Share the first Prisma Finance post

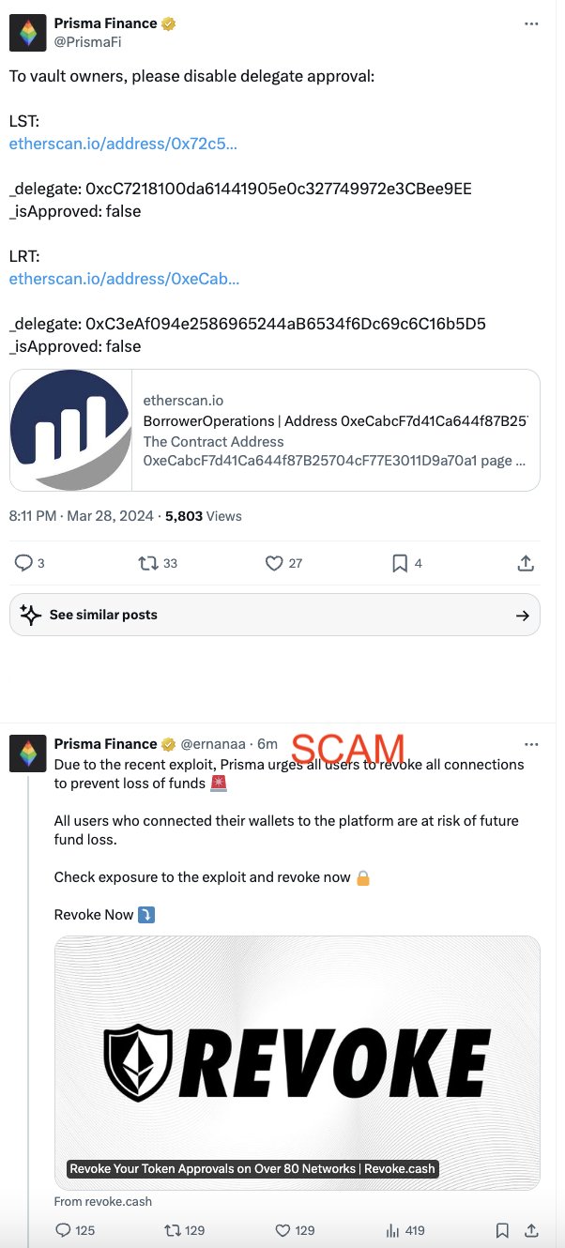(x=526, y=563)
